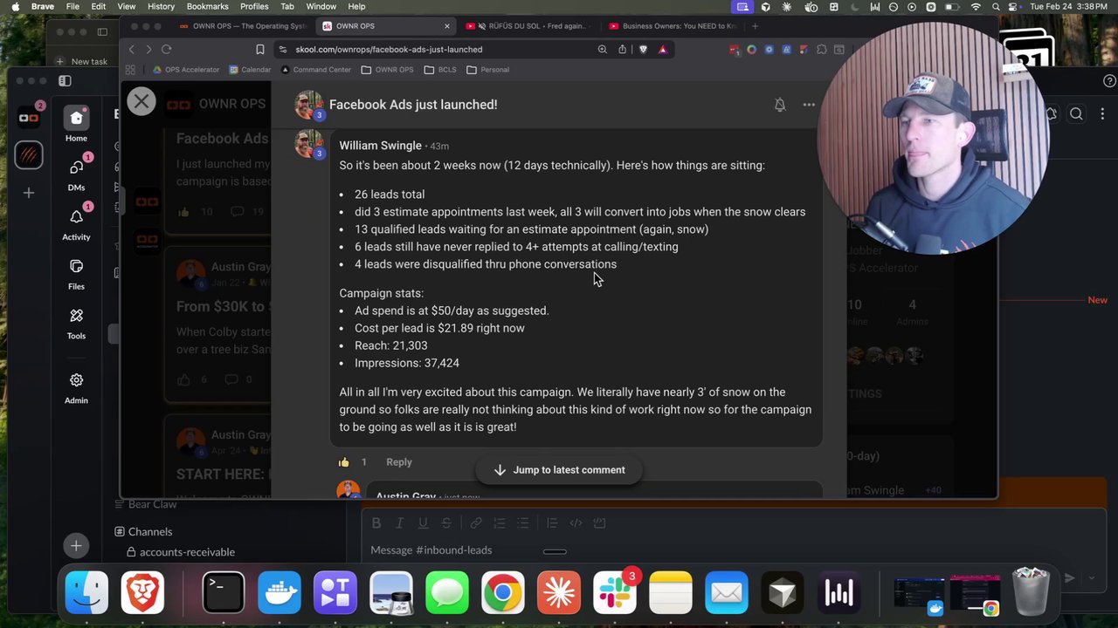Open the accounts-receivable channel
The height and width of the screenshot is (628, 1118).
(187, 552)
